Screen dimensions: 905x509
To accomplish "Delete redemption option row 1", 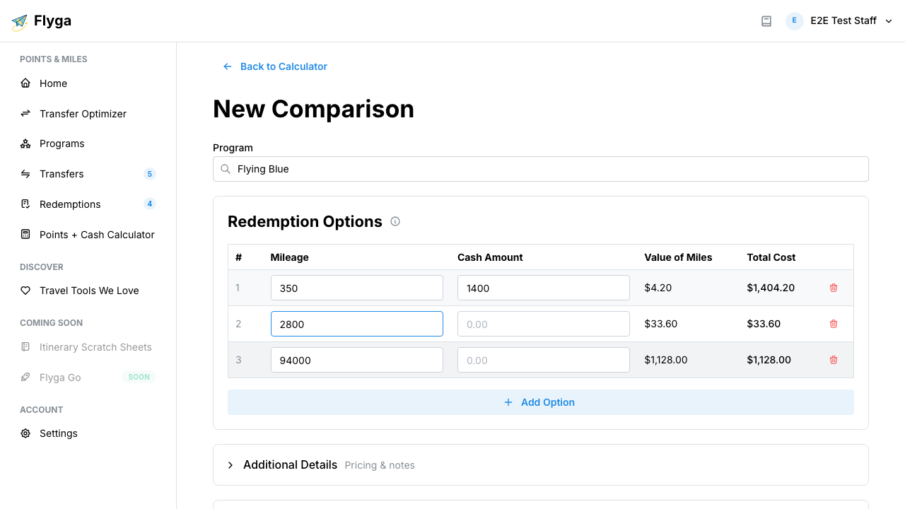I will point(834,288).
